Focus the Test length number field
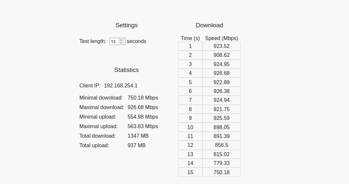349x184 pixels. pyautogui.click(x=114, y=41)
